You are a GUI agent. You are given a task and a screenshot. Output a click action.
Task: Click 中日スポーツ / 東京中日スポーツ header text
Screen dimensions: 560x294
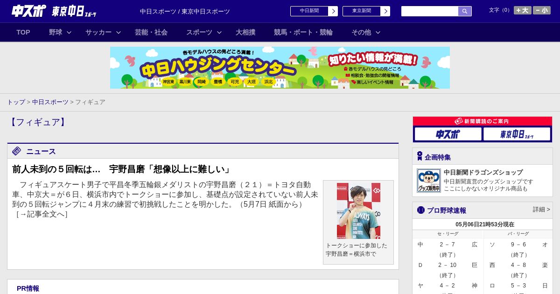185,12
